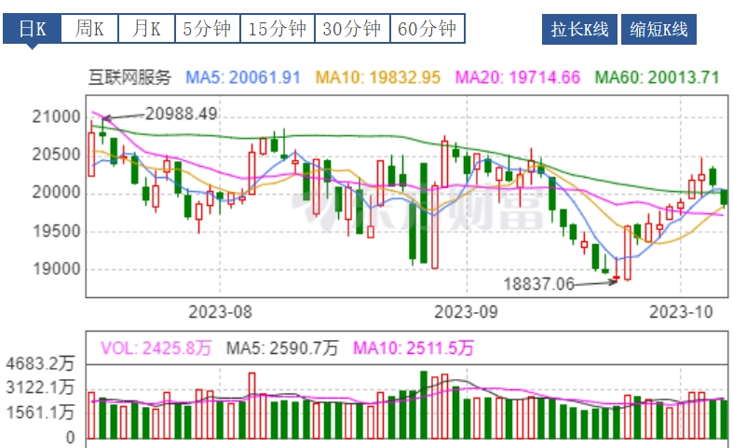Click the 2023-09 date axis label

tap(468, 310)
